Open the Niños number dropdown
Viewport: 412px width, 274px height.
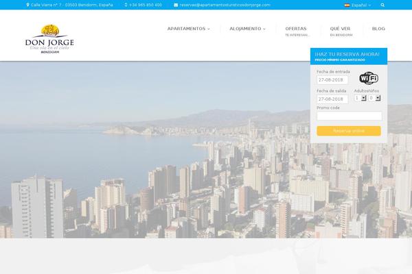(374, 98)
